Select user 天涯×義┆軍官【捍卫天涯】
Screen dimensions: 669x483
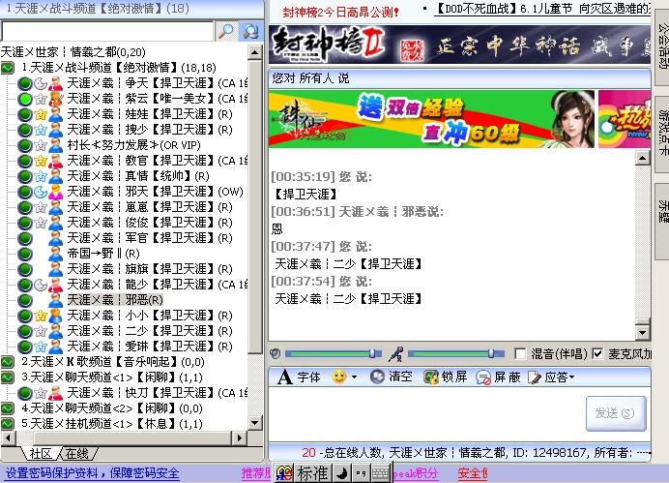[x=150, y=238]
